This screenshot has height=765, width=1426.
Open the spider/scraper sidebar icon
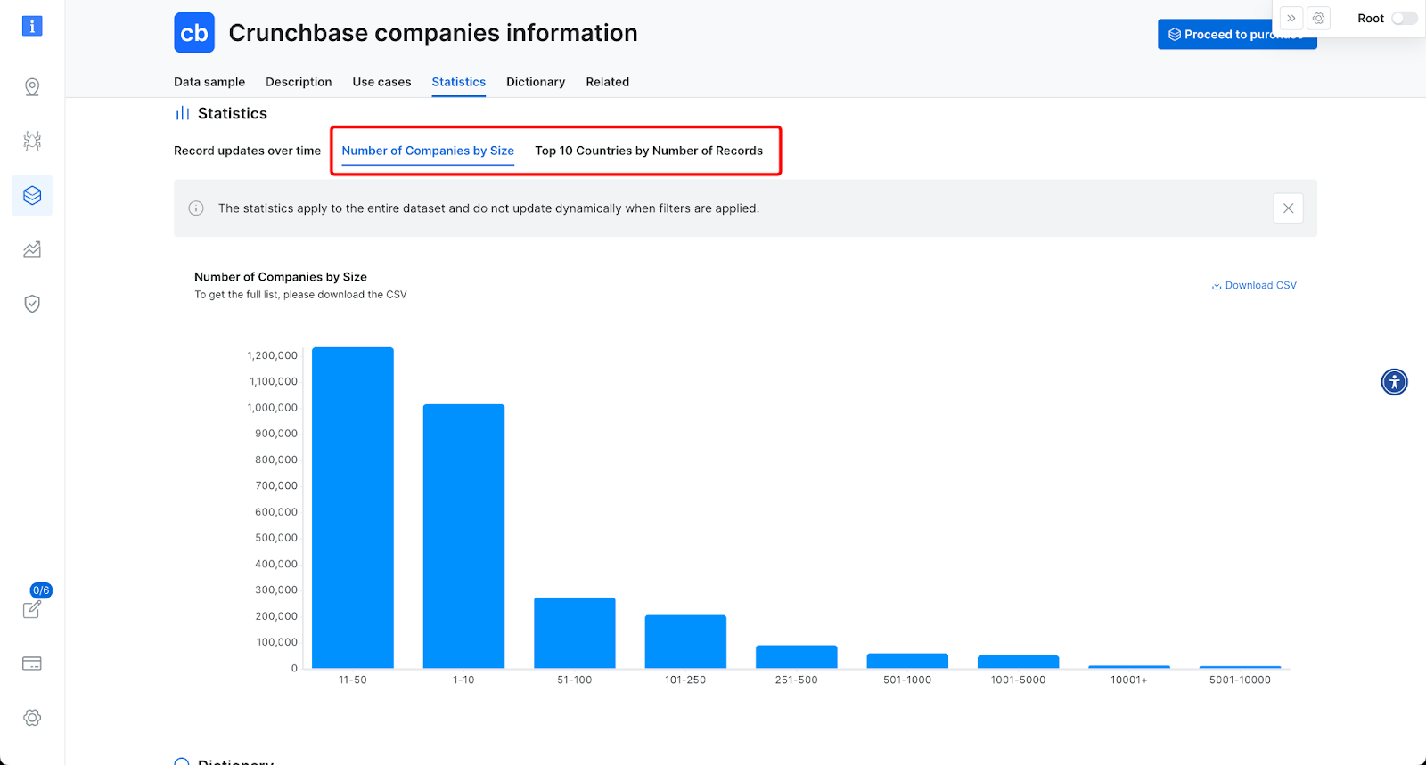32,141
